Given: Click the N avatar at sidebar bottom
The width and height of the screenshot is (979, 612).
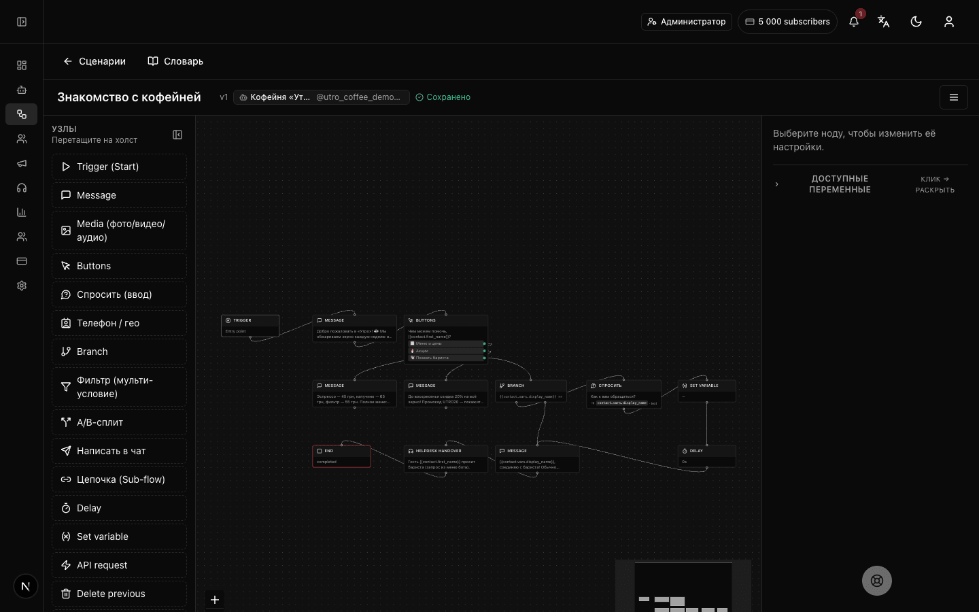Looking at the screenshot, I should pos(26,586).
